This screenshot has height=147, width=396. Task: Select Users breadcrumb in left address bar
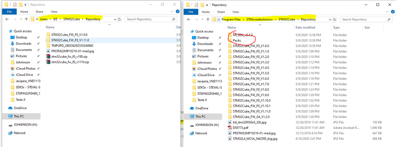[x=44, y=19]
